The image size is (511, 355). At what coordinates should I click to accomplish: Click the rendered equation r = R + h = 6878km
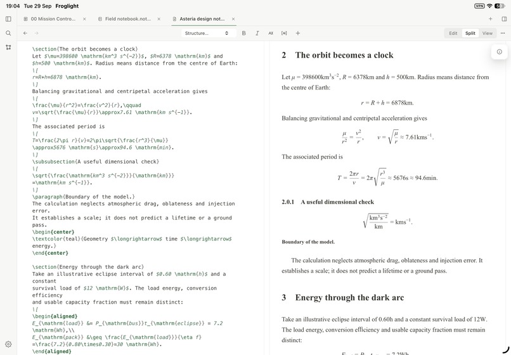click(387, 103)
